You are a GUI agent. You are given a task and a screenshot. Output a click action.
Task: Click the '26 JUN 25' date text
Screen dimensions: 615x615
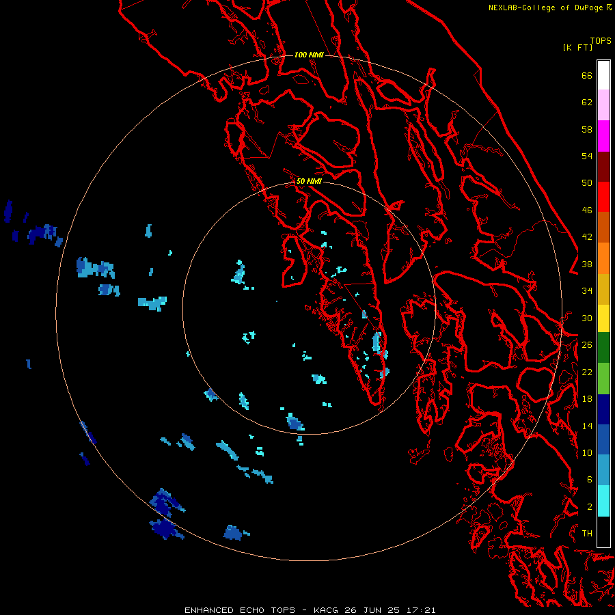point(372,610)
